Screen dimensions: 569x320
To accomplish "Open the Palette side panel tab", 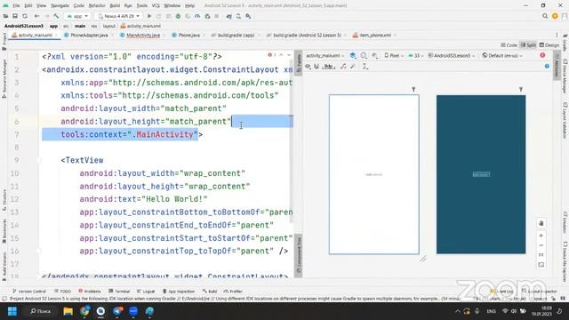I will coord(299,63).
